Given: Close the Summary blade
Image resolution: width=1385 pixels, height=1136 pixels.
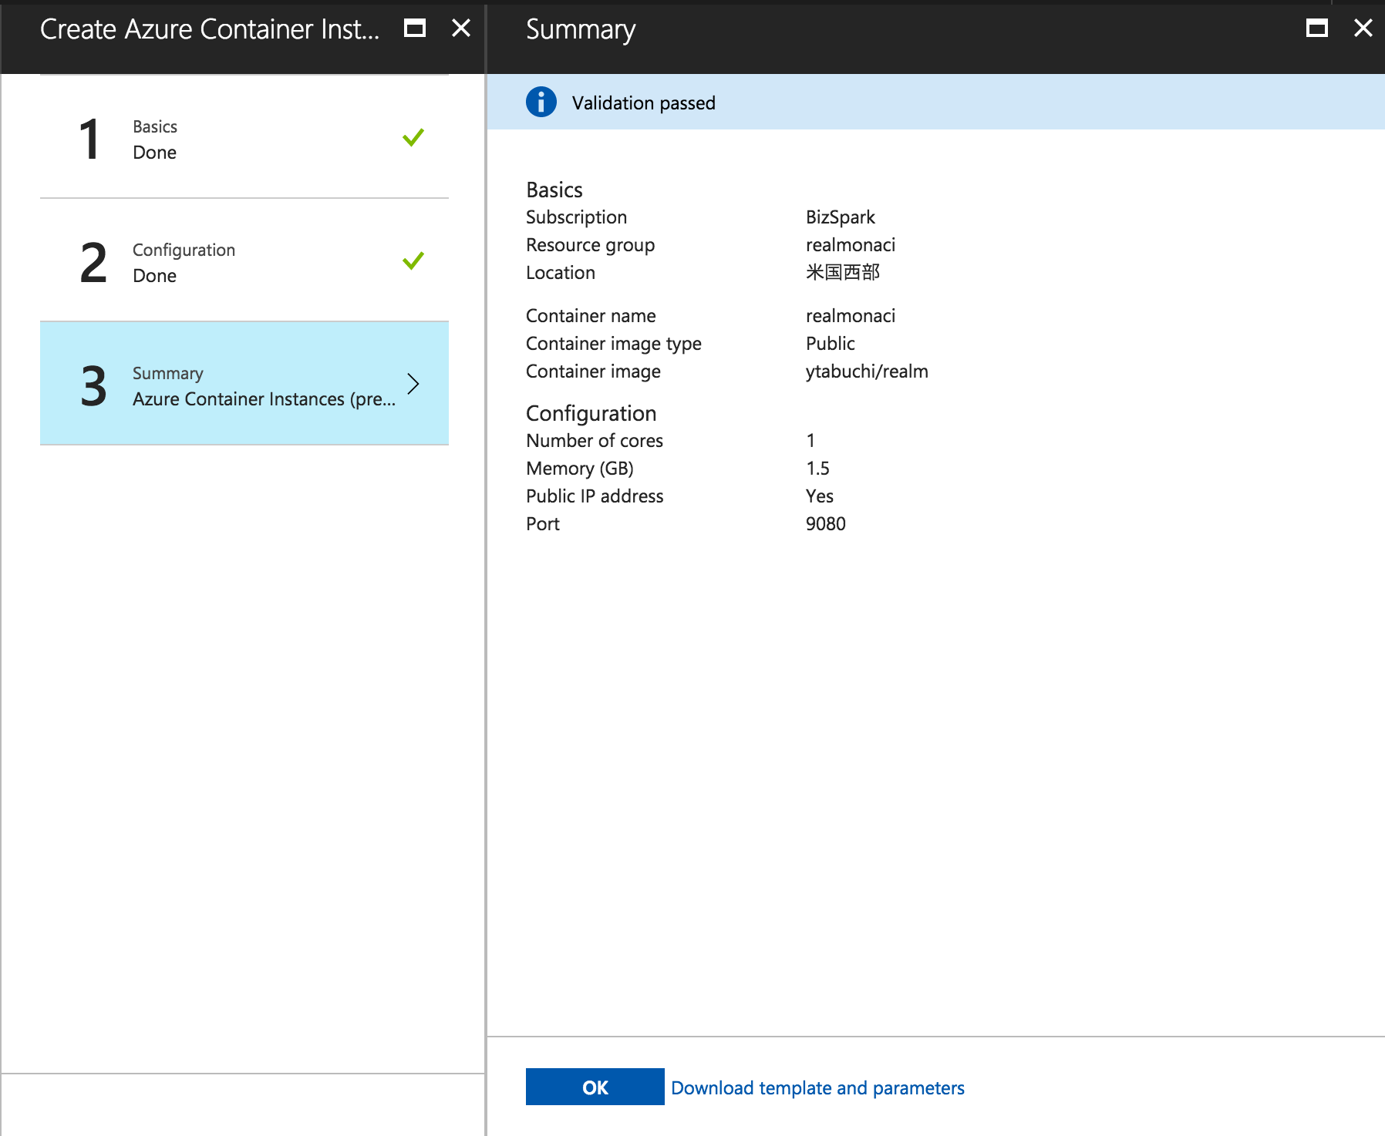Looking at the screenshot, I should point(1363,29).
